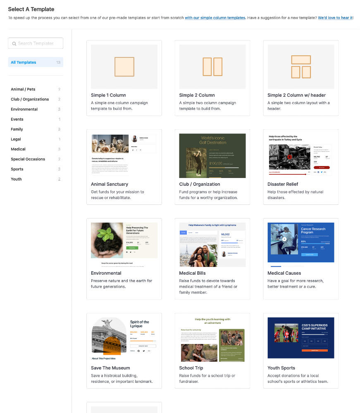The height and width of the screenshot is (413, 360).
Task: Open the 'We'd love to hear it' link
Action: coord(335,18)
